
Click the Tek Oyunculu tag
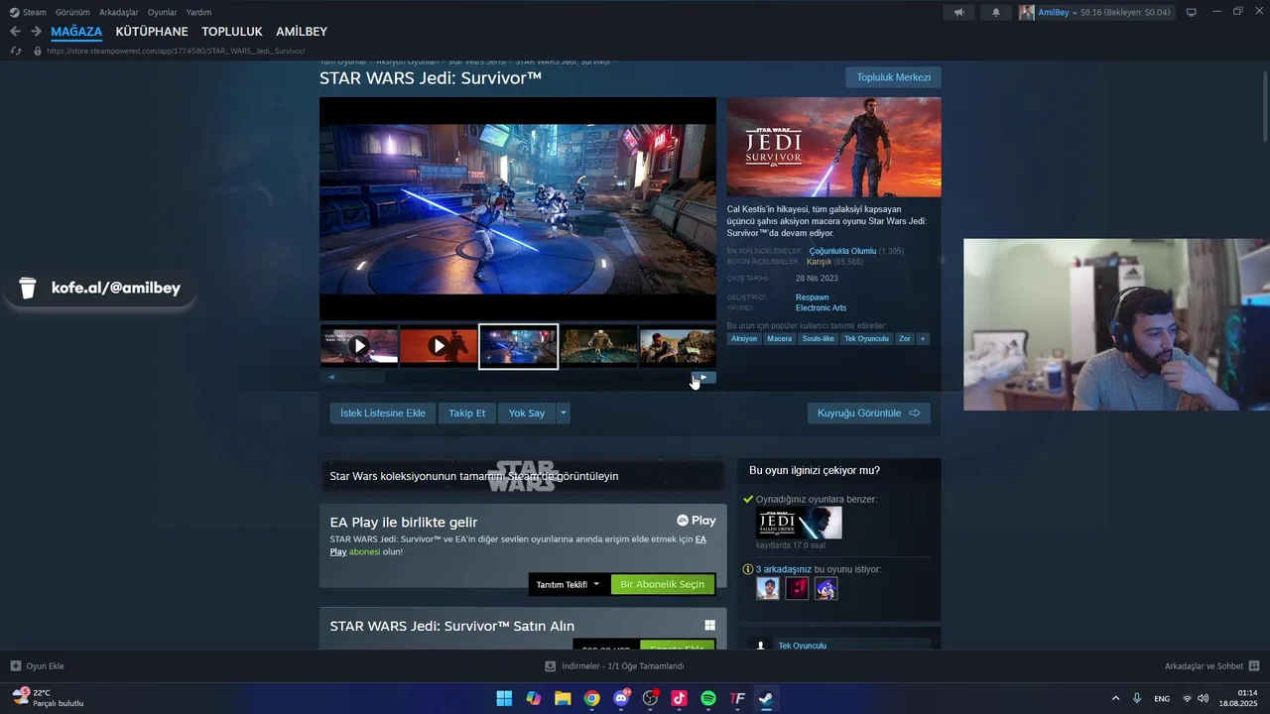(x=866, y=339)
